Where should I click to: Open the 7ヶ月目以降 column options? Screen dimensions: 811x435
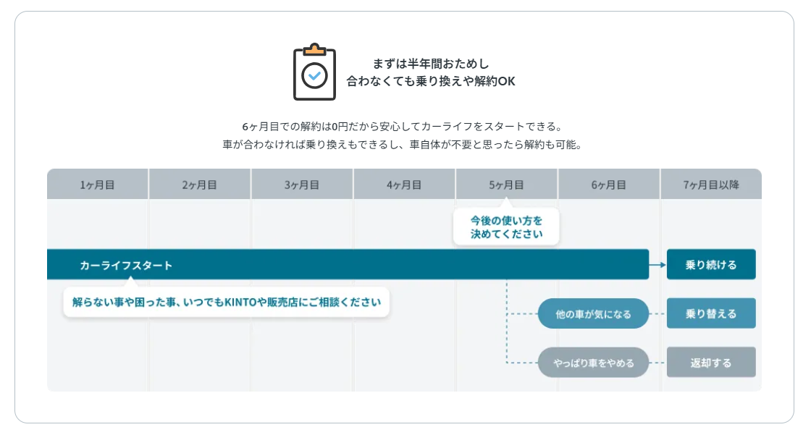coord(711,184)
